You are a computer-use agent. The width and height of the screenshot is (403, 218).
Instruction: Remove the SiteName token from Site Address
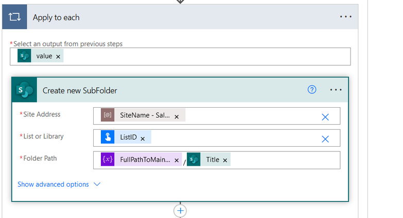(x=177, y=117)
